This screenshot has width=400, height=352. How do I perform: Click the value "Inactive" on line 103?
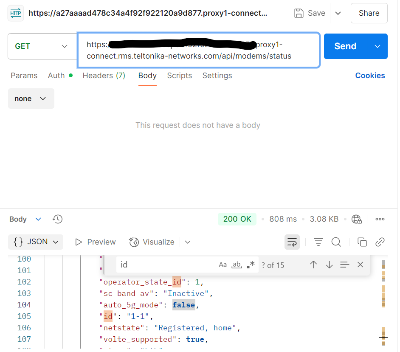coord(186,293)
